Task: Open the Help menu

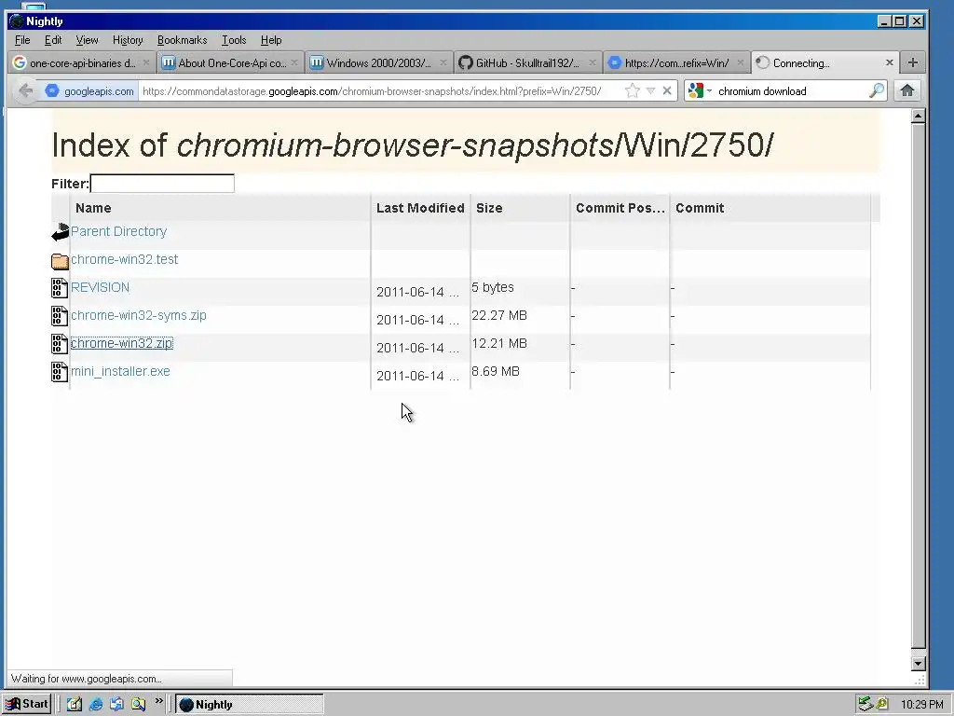Action: (x=271, y=40)
